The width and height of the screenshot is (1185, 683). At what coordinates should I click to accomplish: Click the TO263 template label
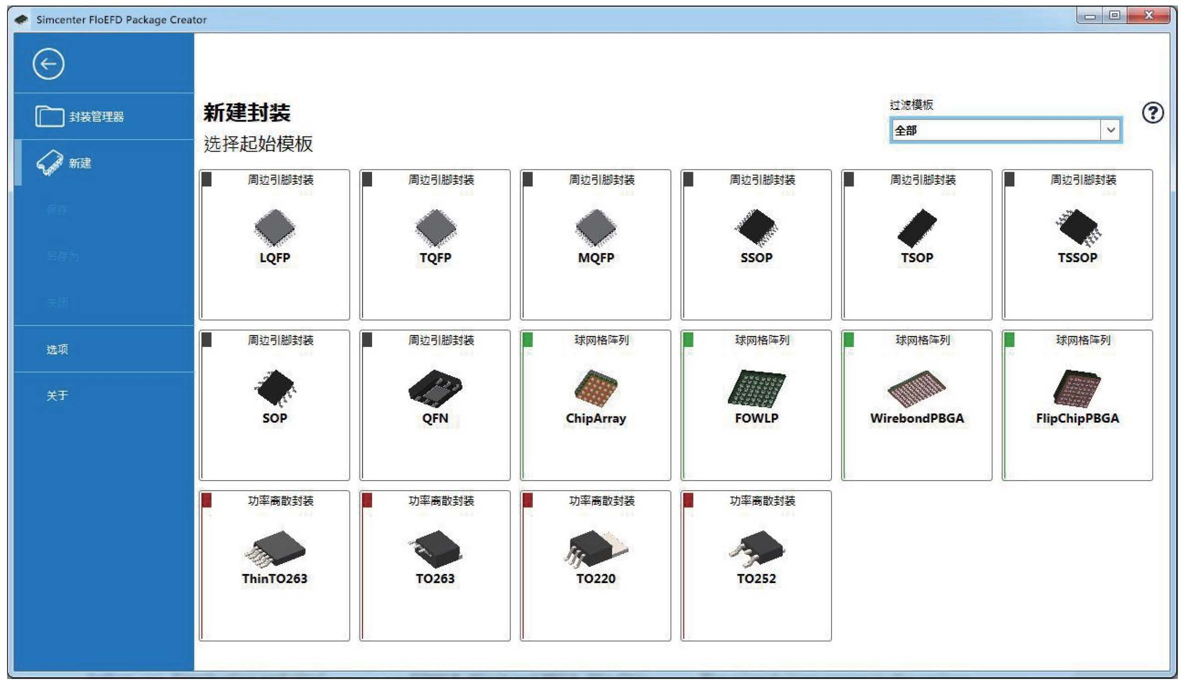point(435,579)
